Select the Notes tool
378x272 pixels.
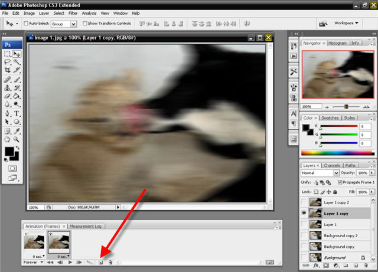7,131
